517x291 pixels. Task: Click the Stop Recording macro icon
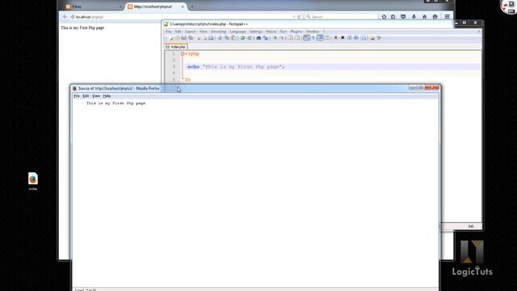click(343, 38)
